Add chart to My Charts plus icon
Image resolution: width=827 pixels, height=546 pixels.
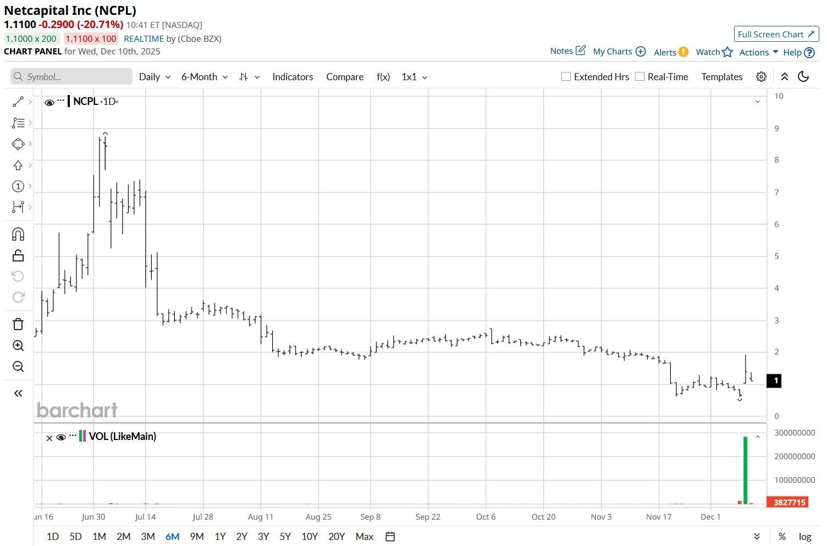641,52
